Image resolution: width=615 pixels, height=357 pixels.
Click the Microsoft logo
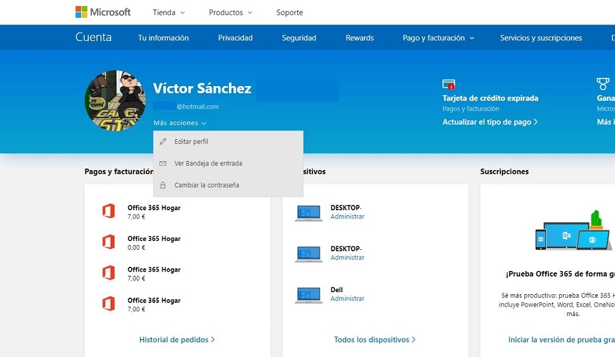[x=102, y=12]
